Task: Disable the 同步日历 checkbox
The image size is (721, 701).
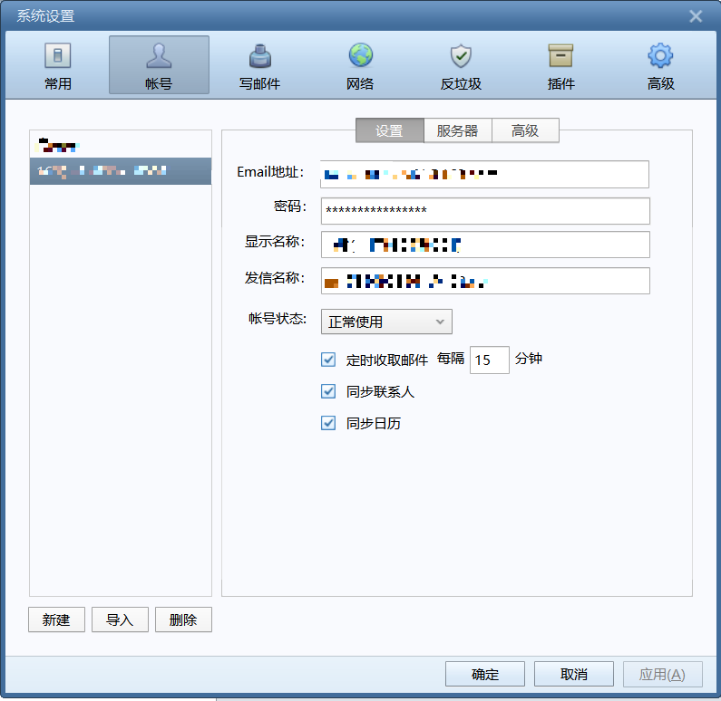Action: 328,423
